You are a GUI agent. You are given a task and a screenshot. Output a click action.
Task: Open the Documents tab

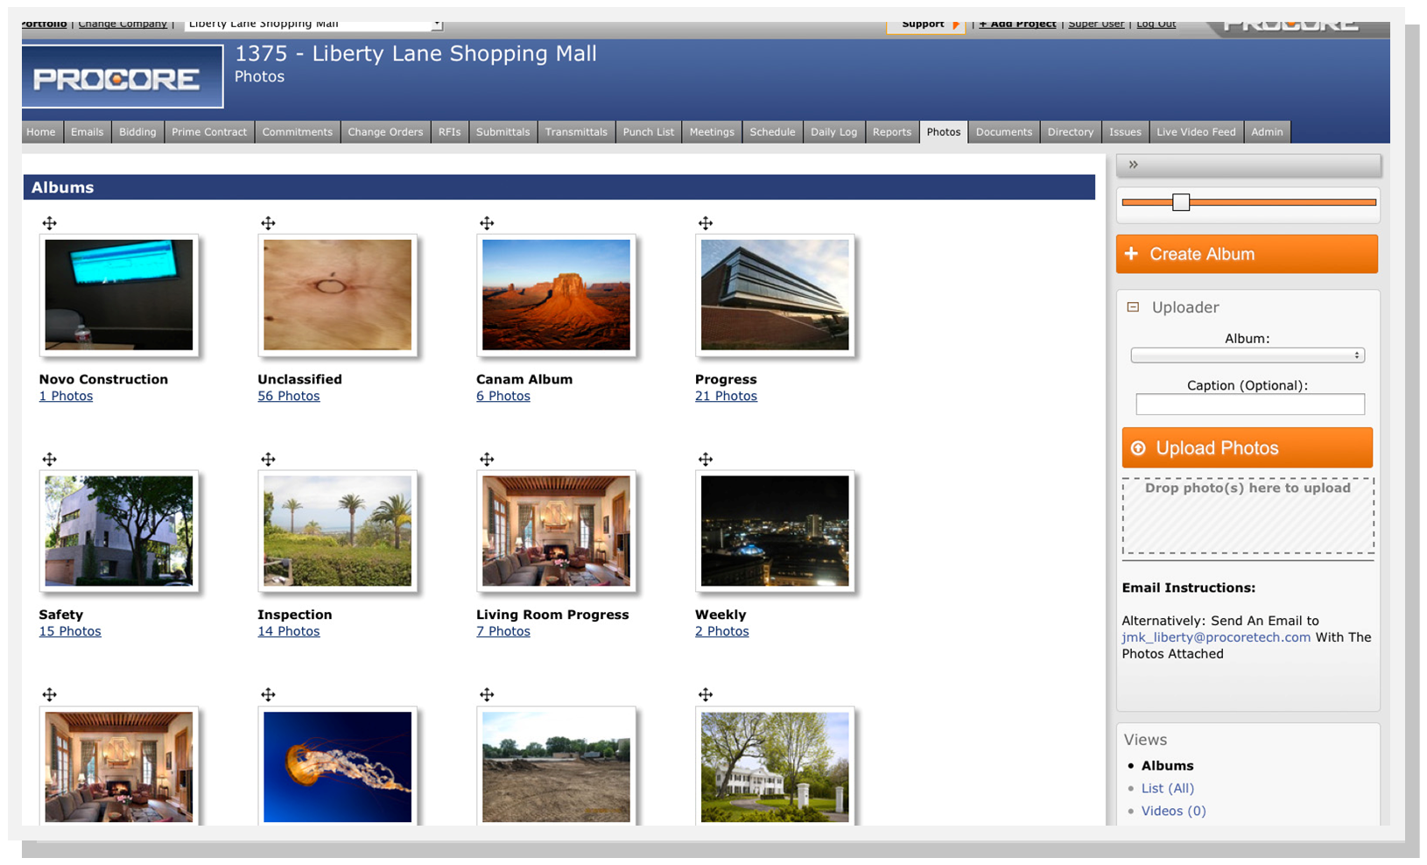[x=1003, y=132]
